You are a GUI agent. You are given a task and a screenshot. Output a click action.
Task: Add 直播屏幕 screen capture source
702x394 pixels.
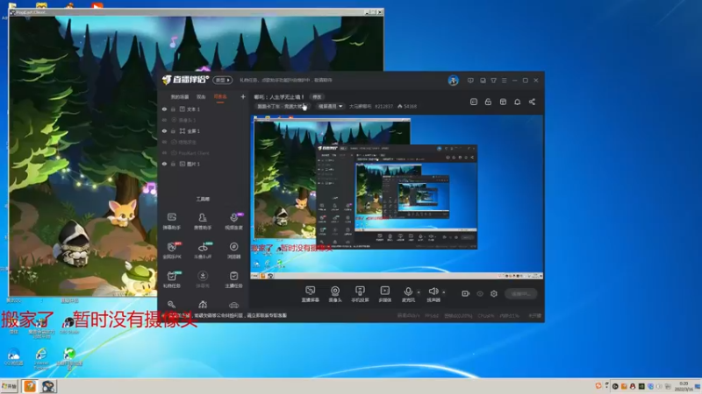click(x=310, y=294)
